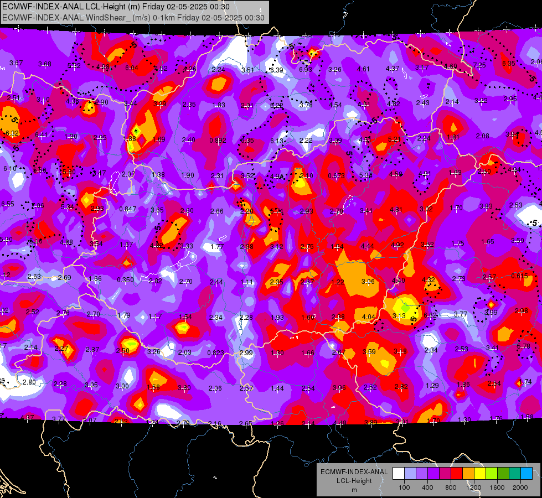Image resolution: width=542 pixels, height=498 pixels.
Task: Click the '1200' legend scale label
Action: click(x=474, y=487)
